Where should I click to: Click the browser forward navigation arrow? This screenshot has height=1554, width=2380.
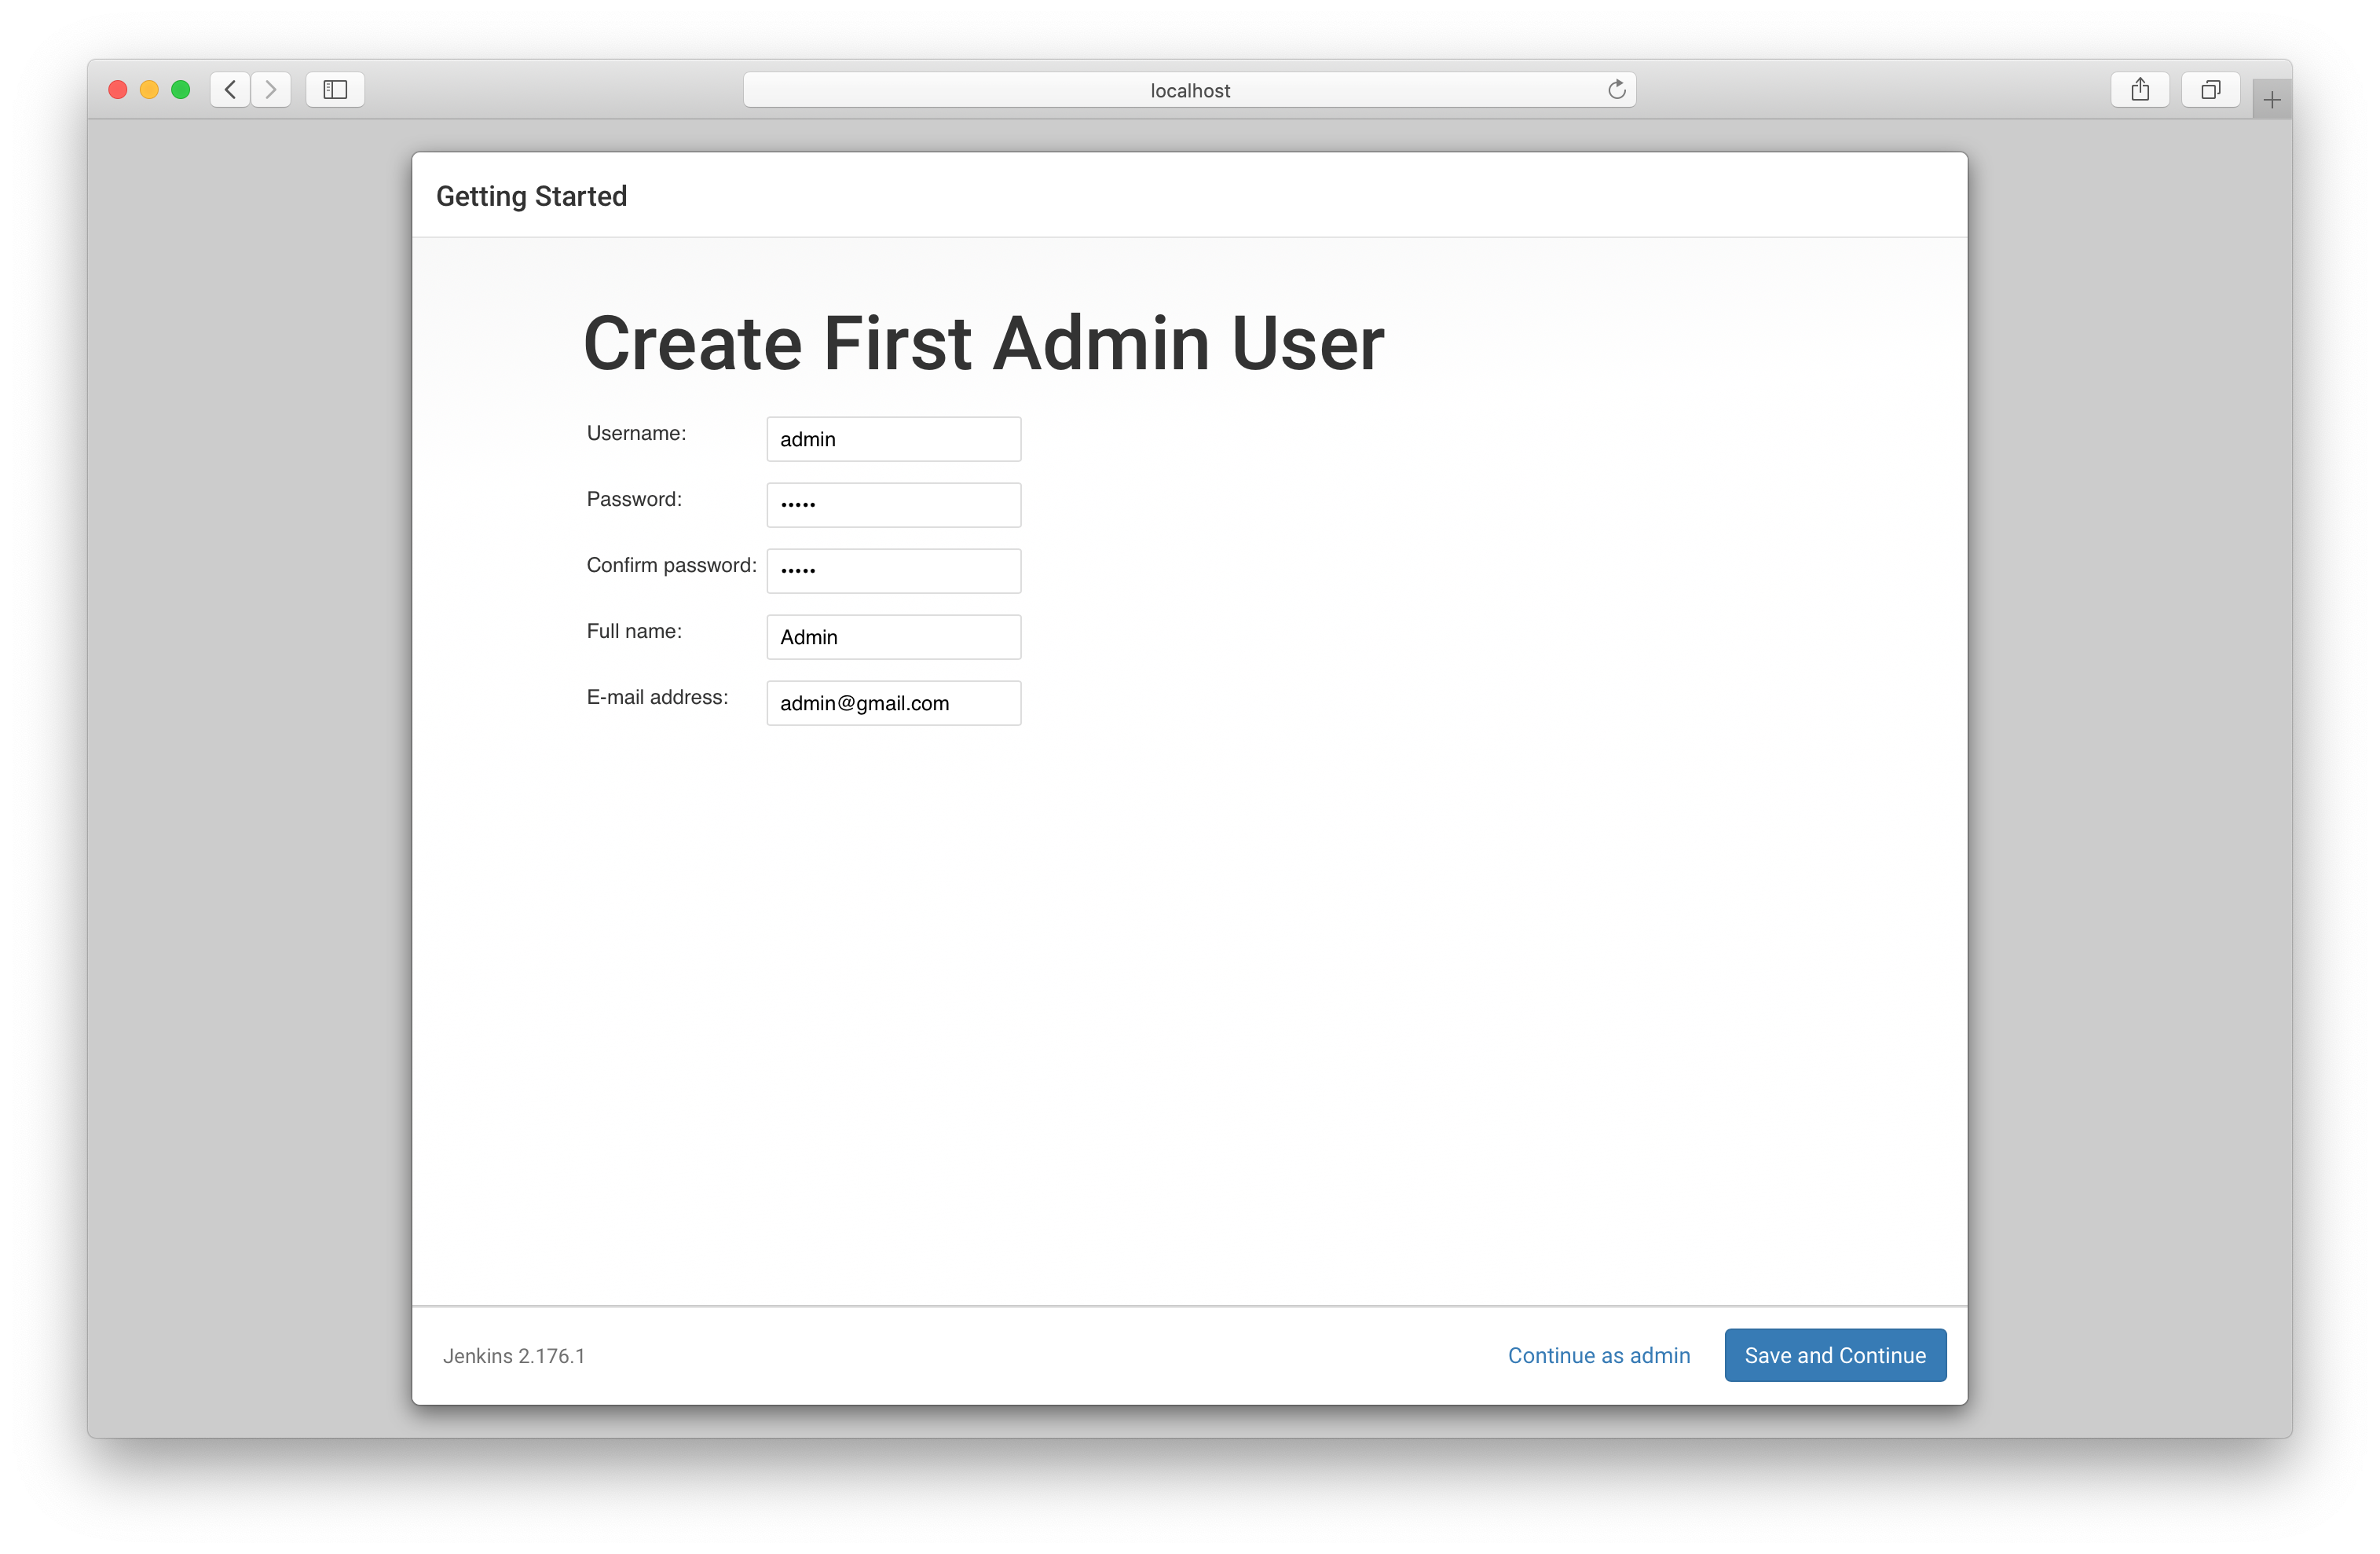pos(271,89)
